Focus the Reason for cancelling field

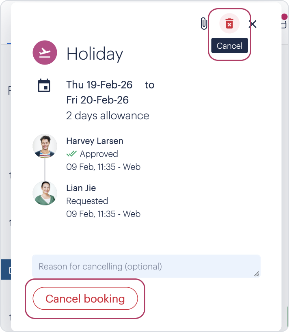point(142,267)
